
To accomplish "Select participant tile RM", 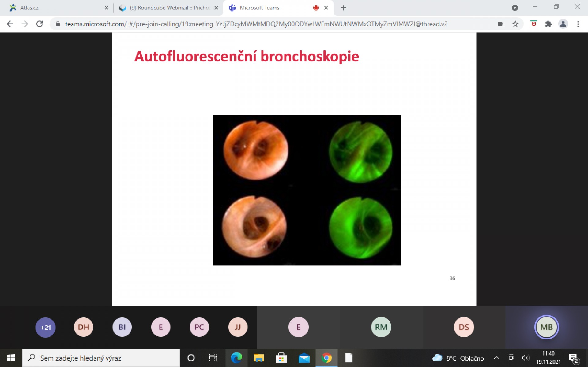I will pyautogui.click(x=381, y=327).
